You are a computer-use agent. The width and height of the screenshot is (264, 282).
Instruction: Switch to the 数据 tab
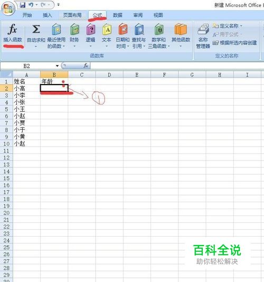click(x=118, y=15)
